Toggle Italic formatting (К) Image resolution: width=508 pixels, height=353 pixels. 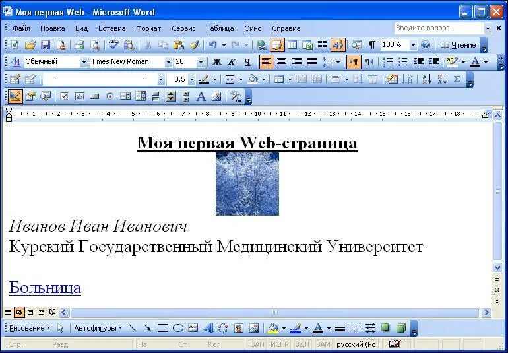click(x=232, y=61)
